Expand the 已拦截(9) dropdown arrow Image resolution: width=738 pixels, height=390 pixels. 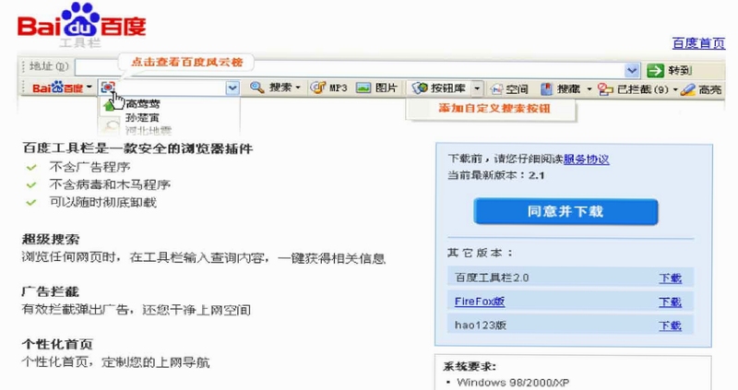pos(675,89)
